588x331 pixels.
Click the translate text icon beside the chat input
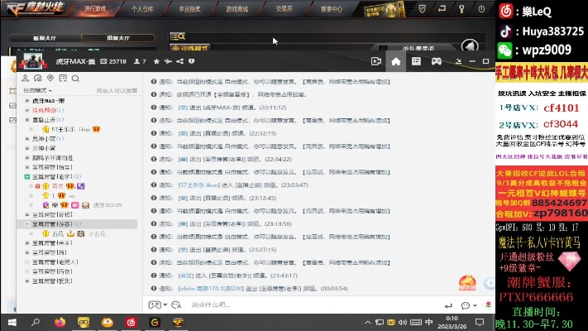pos(176,305)
